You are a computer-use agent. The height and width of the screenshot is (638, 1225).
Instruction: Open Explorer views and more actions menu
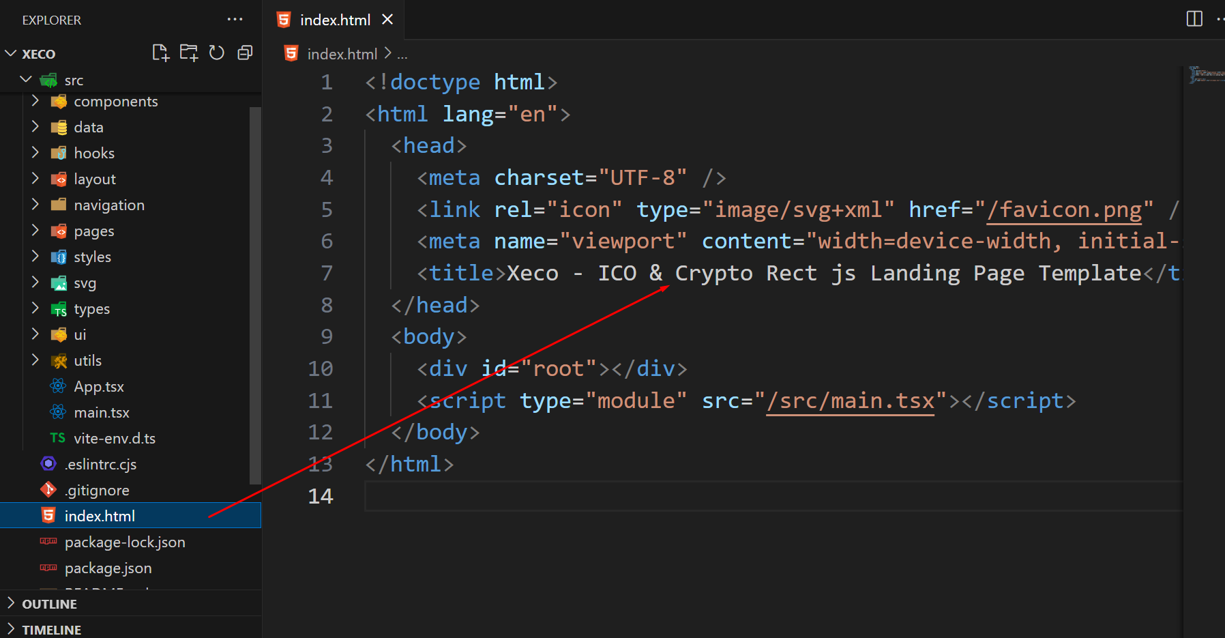[235, 20]
